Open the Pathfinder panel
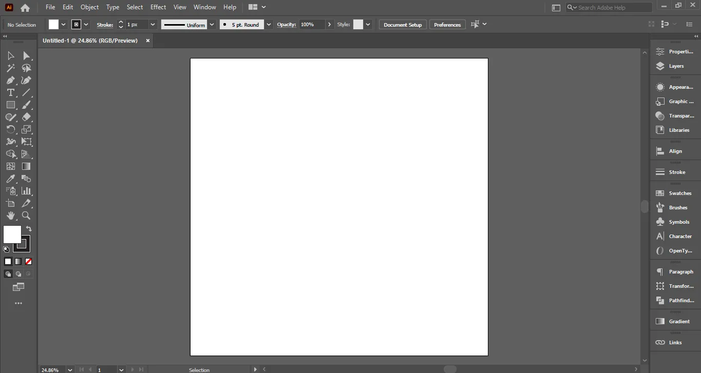 tap(674, 301)
